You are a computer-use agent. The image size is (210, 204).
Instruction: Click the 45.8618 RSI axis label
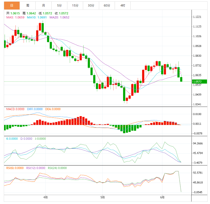(x=198, y=183)
